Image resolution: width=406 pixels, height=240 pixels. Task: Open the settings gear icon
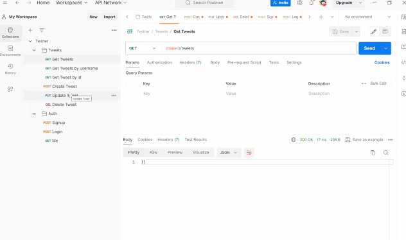pos(299,3)
